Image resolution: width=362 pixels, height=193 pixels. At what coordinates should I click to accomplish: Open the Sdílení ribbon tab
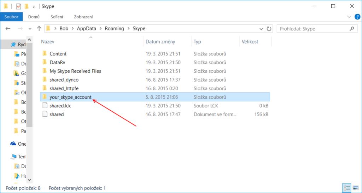(x=57, y=17)
